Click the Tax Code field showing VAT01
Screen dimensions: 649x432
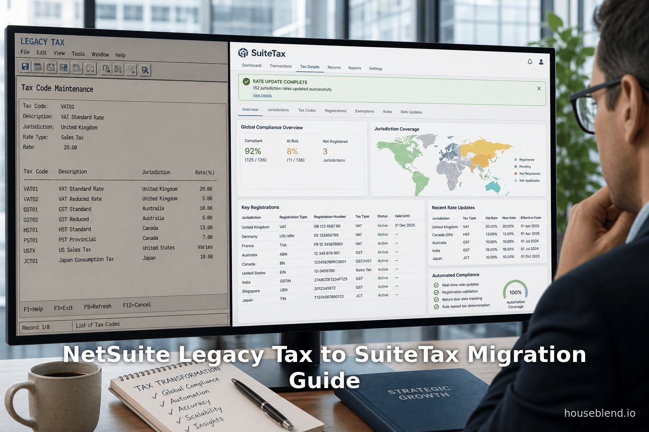(x=68, y=107)
